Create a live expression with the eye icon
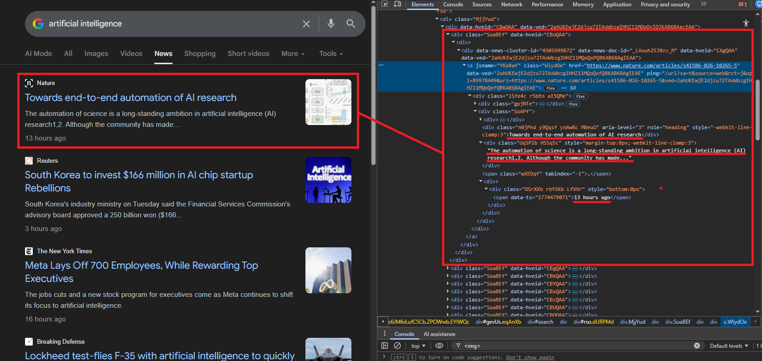This screenshot has height=361, width=762. click(439, 346)
